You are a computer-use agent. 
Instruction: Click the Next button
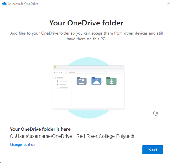point(152,150)
